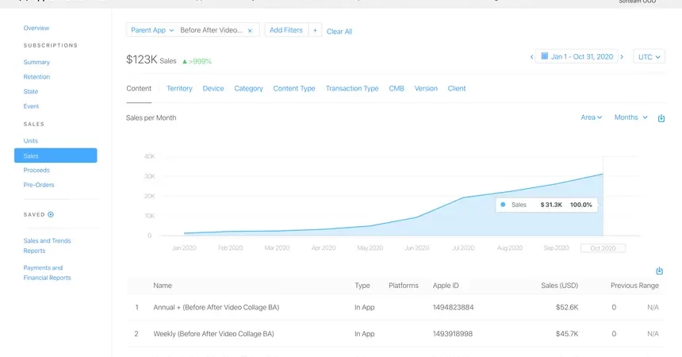
Task: Open the Parent App filter dropdown
Action: [152, 30]
